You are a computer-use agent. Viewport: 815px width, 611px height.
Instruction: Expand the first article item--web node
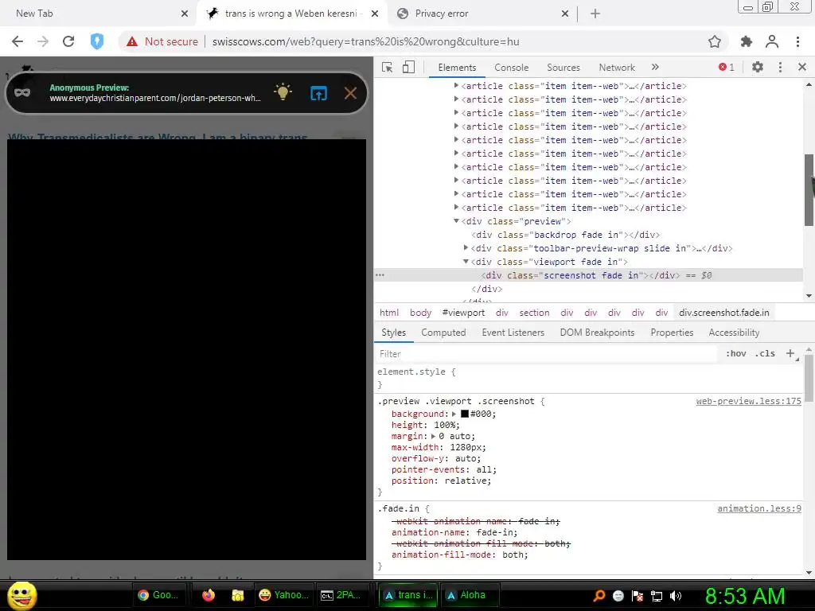pyautogui.click(x=456, y=85)
